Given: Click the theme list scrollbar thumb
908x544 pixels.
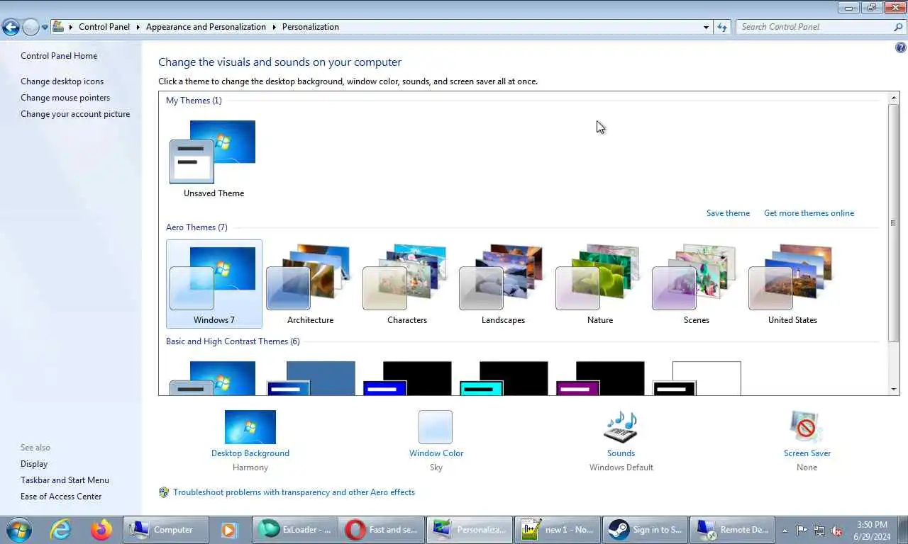Looking at the screenshot, I should [894, 222].
